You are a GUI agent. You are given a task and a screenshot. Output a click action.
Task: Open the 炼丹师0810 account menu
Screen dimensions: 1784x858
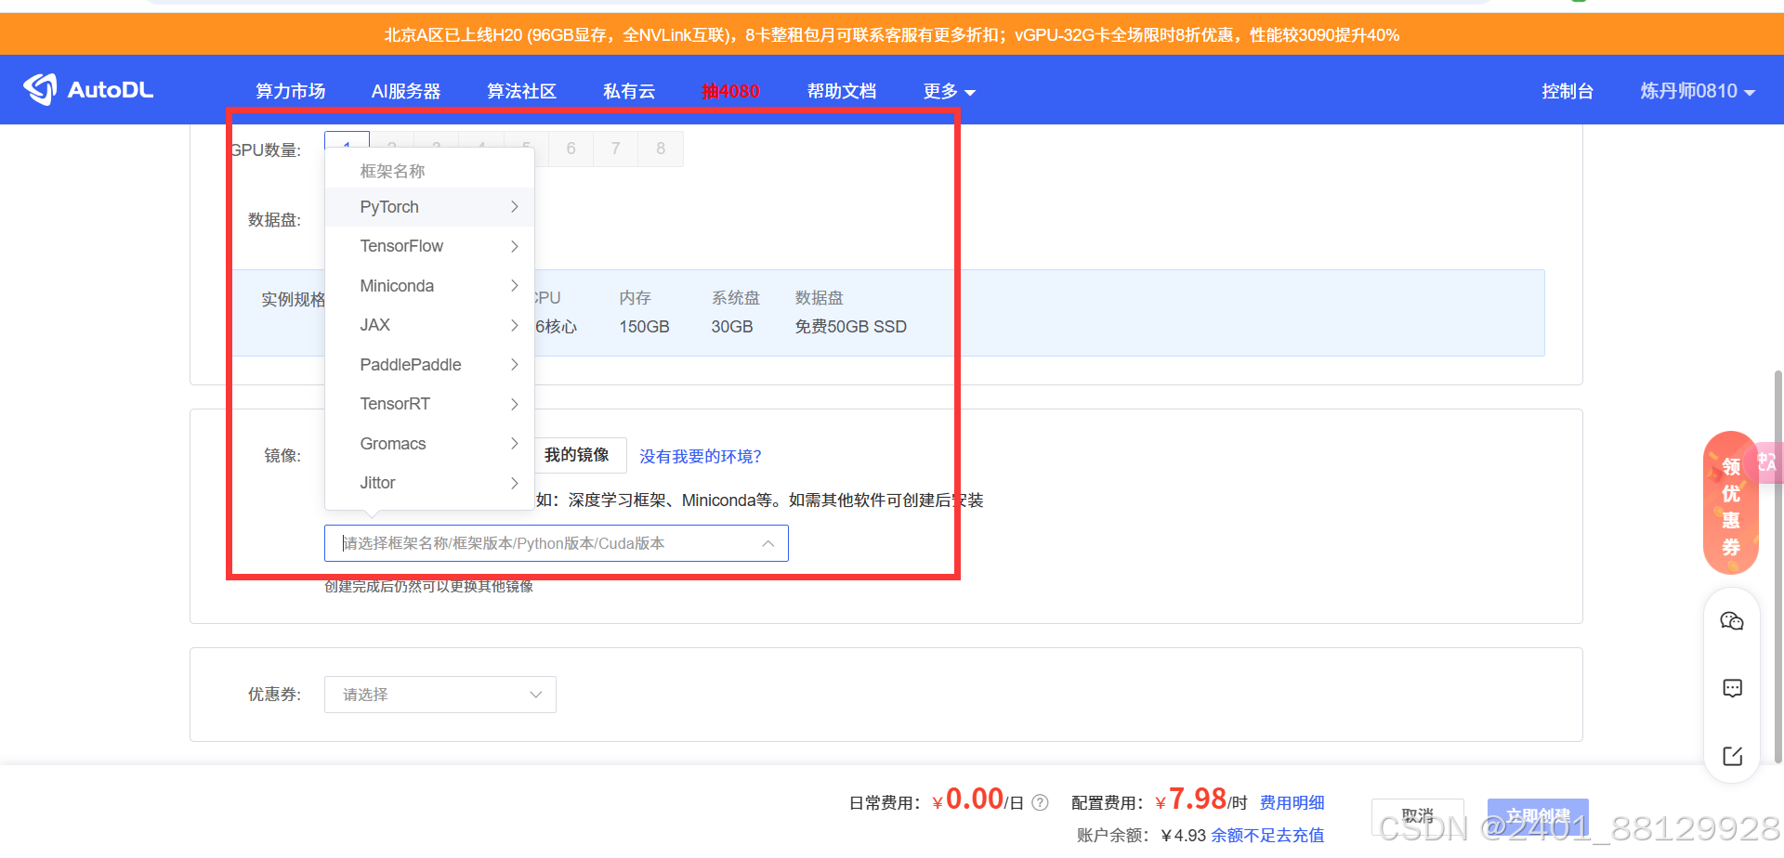[1697, 91]
